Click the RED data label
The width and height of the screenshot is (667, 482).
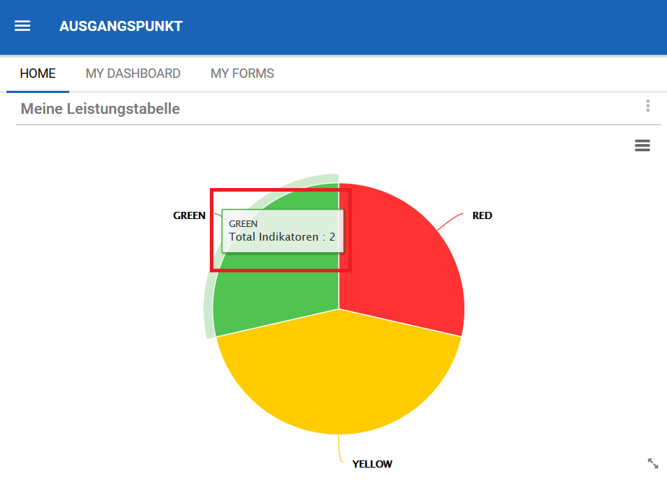[x=482, y=215]
